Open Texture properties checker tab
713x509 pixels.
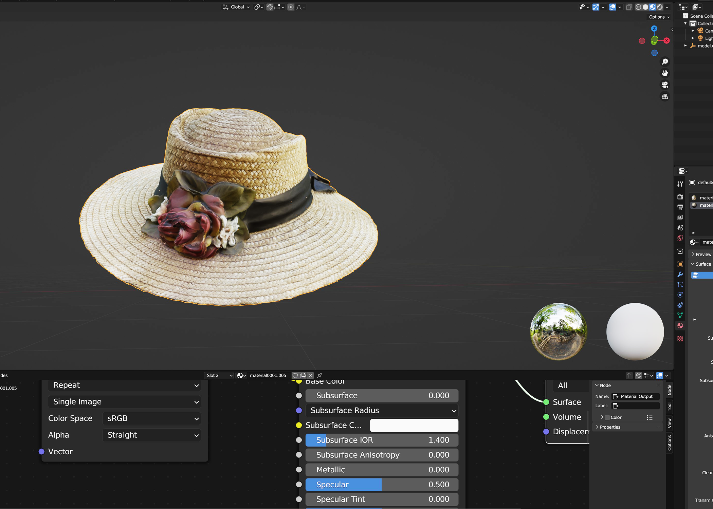[x=680, y=339]
